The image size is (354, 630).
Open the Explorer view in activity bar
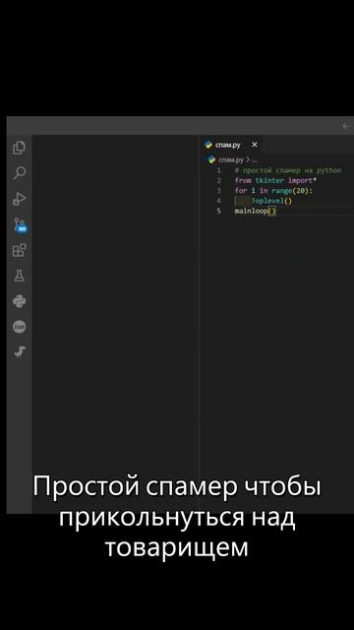click(19, 148)
